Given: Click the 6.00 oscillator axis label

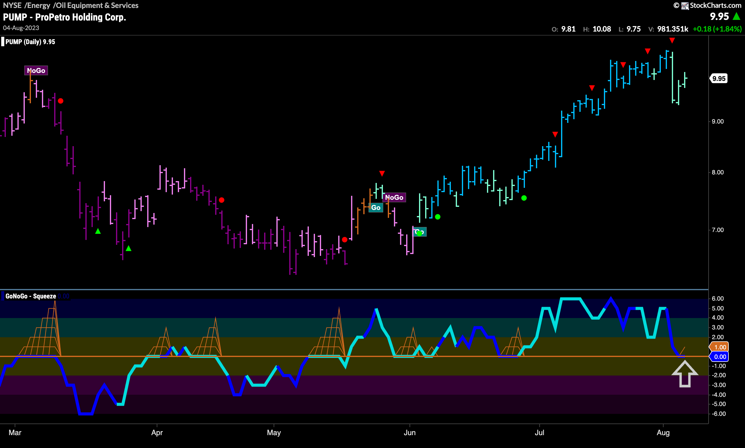Looking at the screenshot, I should coord(718,298).
